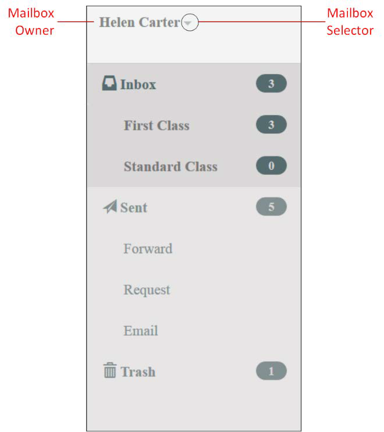Click the Inbox tray icon
This screenshot has height=432, width=384.
click(x=109, y=84)
